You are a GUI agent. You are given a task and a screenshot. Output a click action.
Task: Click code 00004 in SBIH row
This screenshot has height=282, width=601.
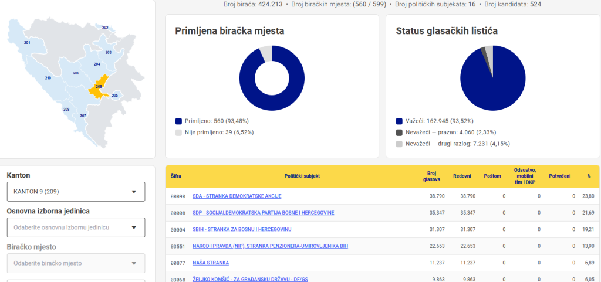pyautogui.click(x=178, y=230)
